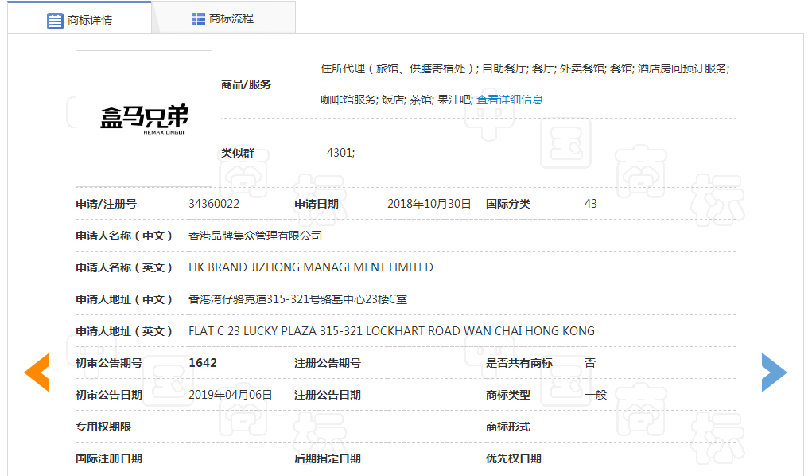
Task: Click the announcement date 2019年04月06日
Action: coord(231,395)
